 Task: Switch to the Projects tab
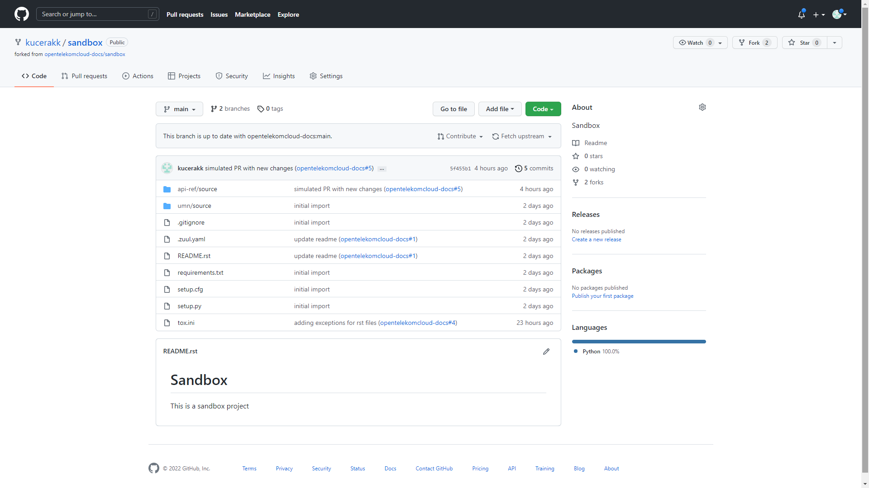[x=184, y=76]
